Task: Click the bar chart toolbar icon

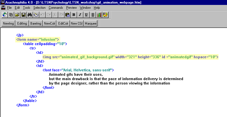Action: click(x=99, y=15)
